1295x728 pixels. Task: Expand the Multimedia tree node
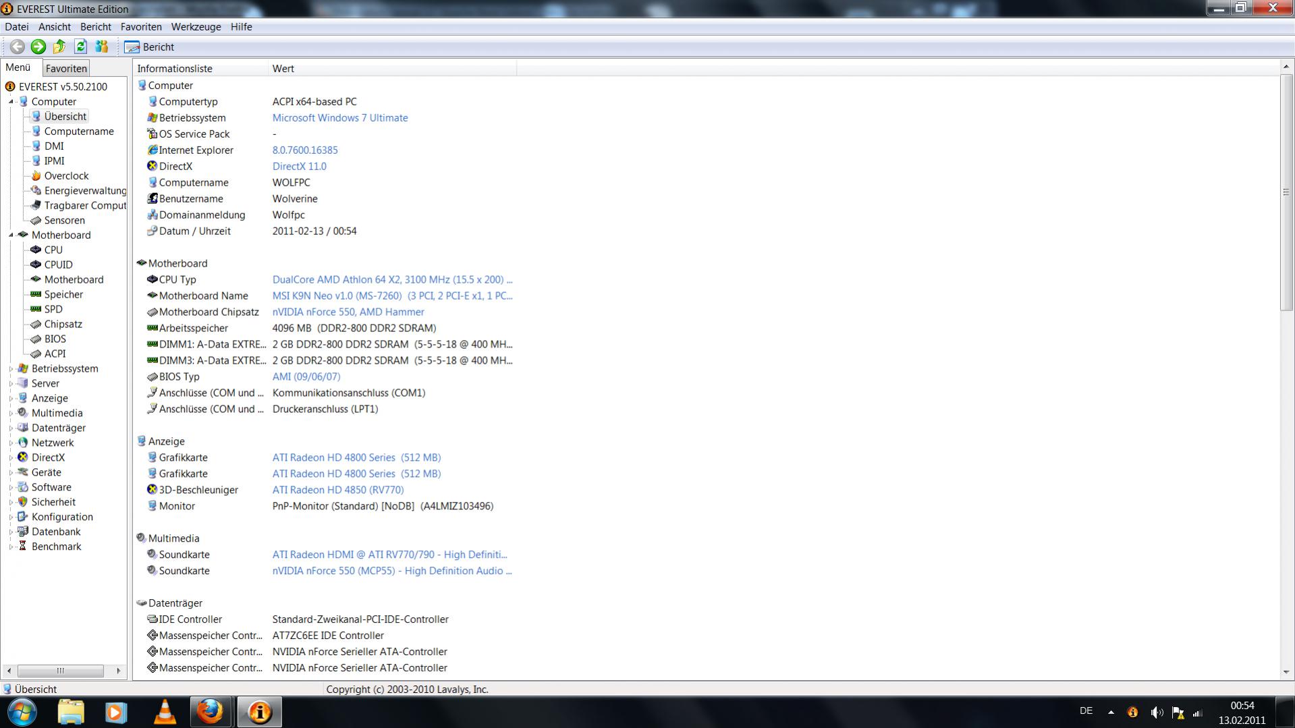point(11,413)
